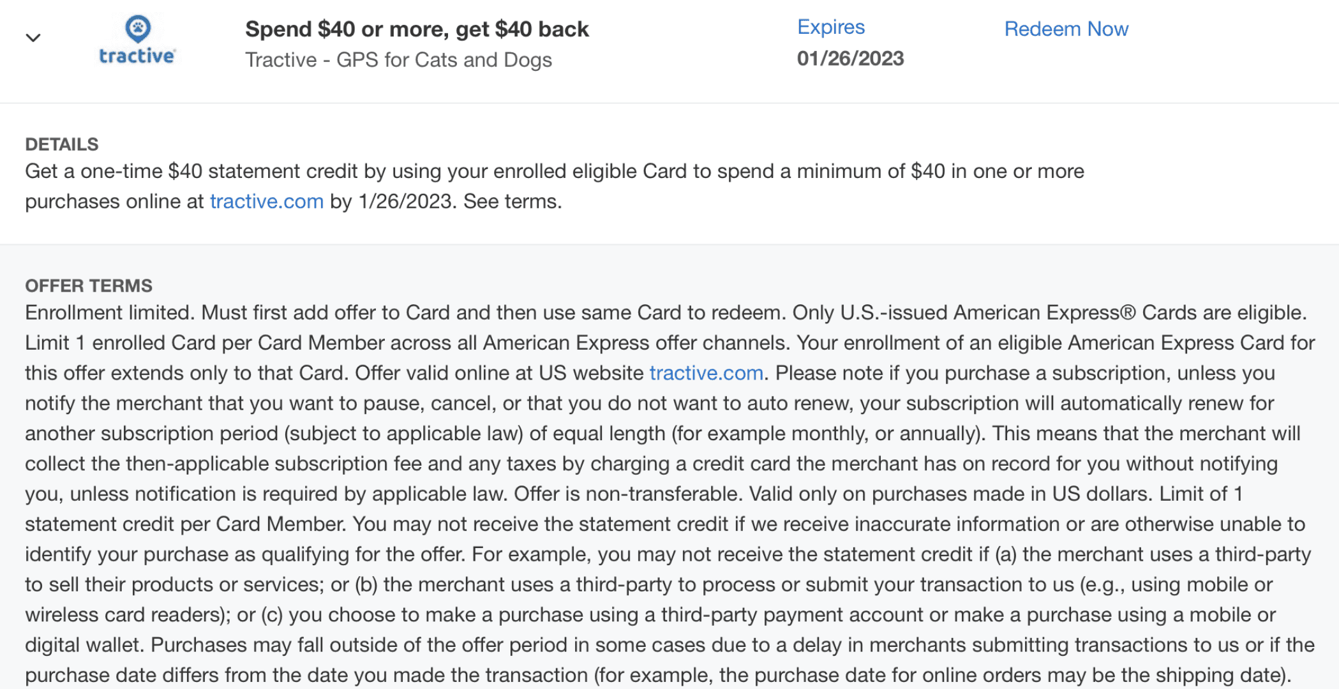Click the tractive wordmark under the pin
The height and width of the screenshot is (689, 1339).
[137, 56]
